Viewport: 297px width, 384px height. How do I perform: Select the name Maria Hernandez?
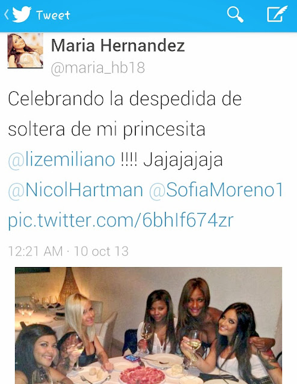118,46
